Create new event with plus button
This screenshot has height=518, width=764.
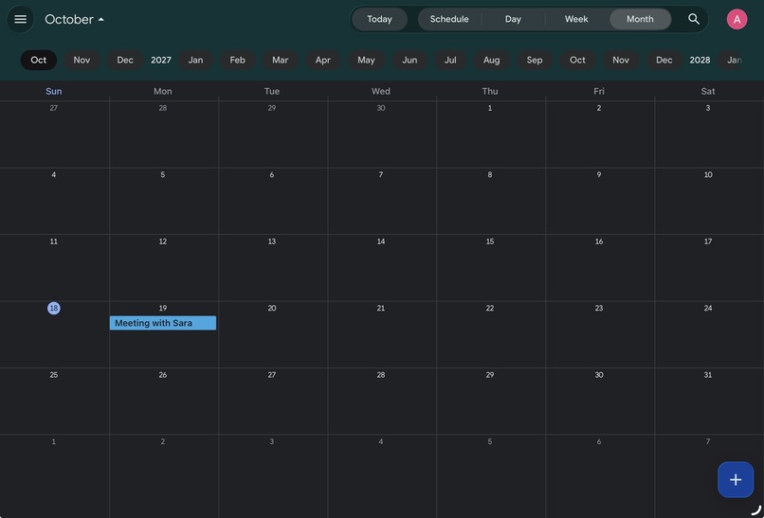click(x=736, y=479)
